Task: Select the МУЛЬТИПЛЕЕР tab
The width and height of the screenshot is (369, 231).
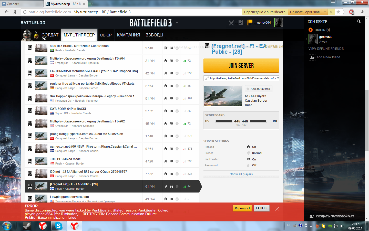Action: (x=79, y=35)
